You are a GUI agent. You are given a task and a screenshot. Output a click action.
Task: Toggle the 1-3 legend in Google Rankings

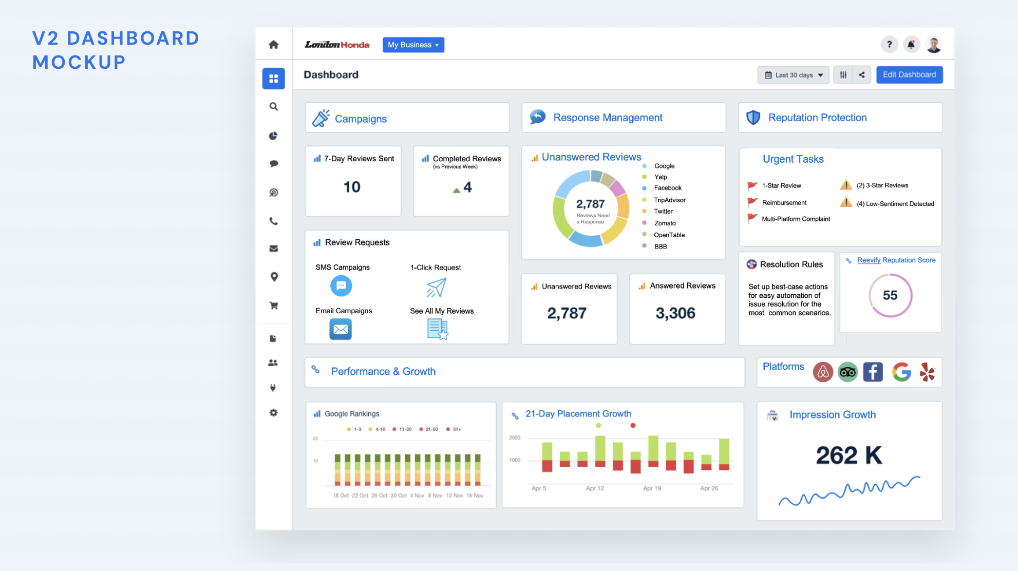(355, 429)
